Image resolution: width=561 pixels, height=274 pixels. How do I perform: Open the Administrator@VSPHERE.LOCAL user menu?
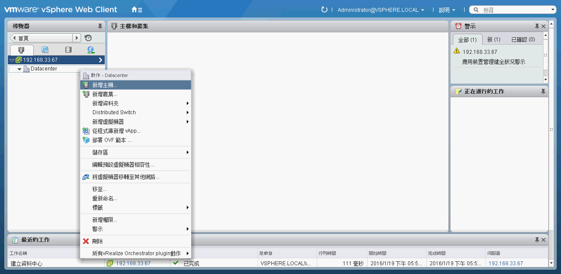coord(381,10)
